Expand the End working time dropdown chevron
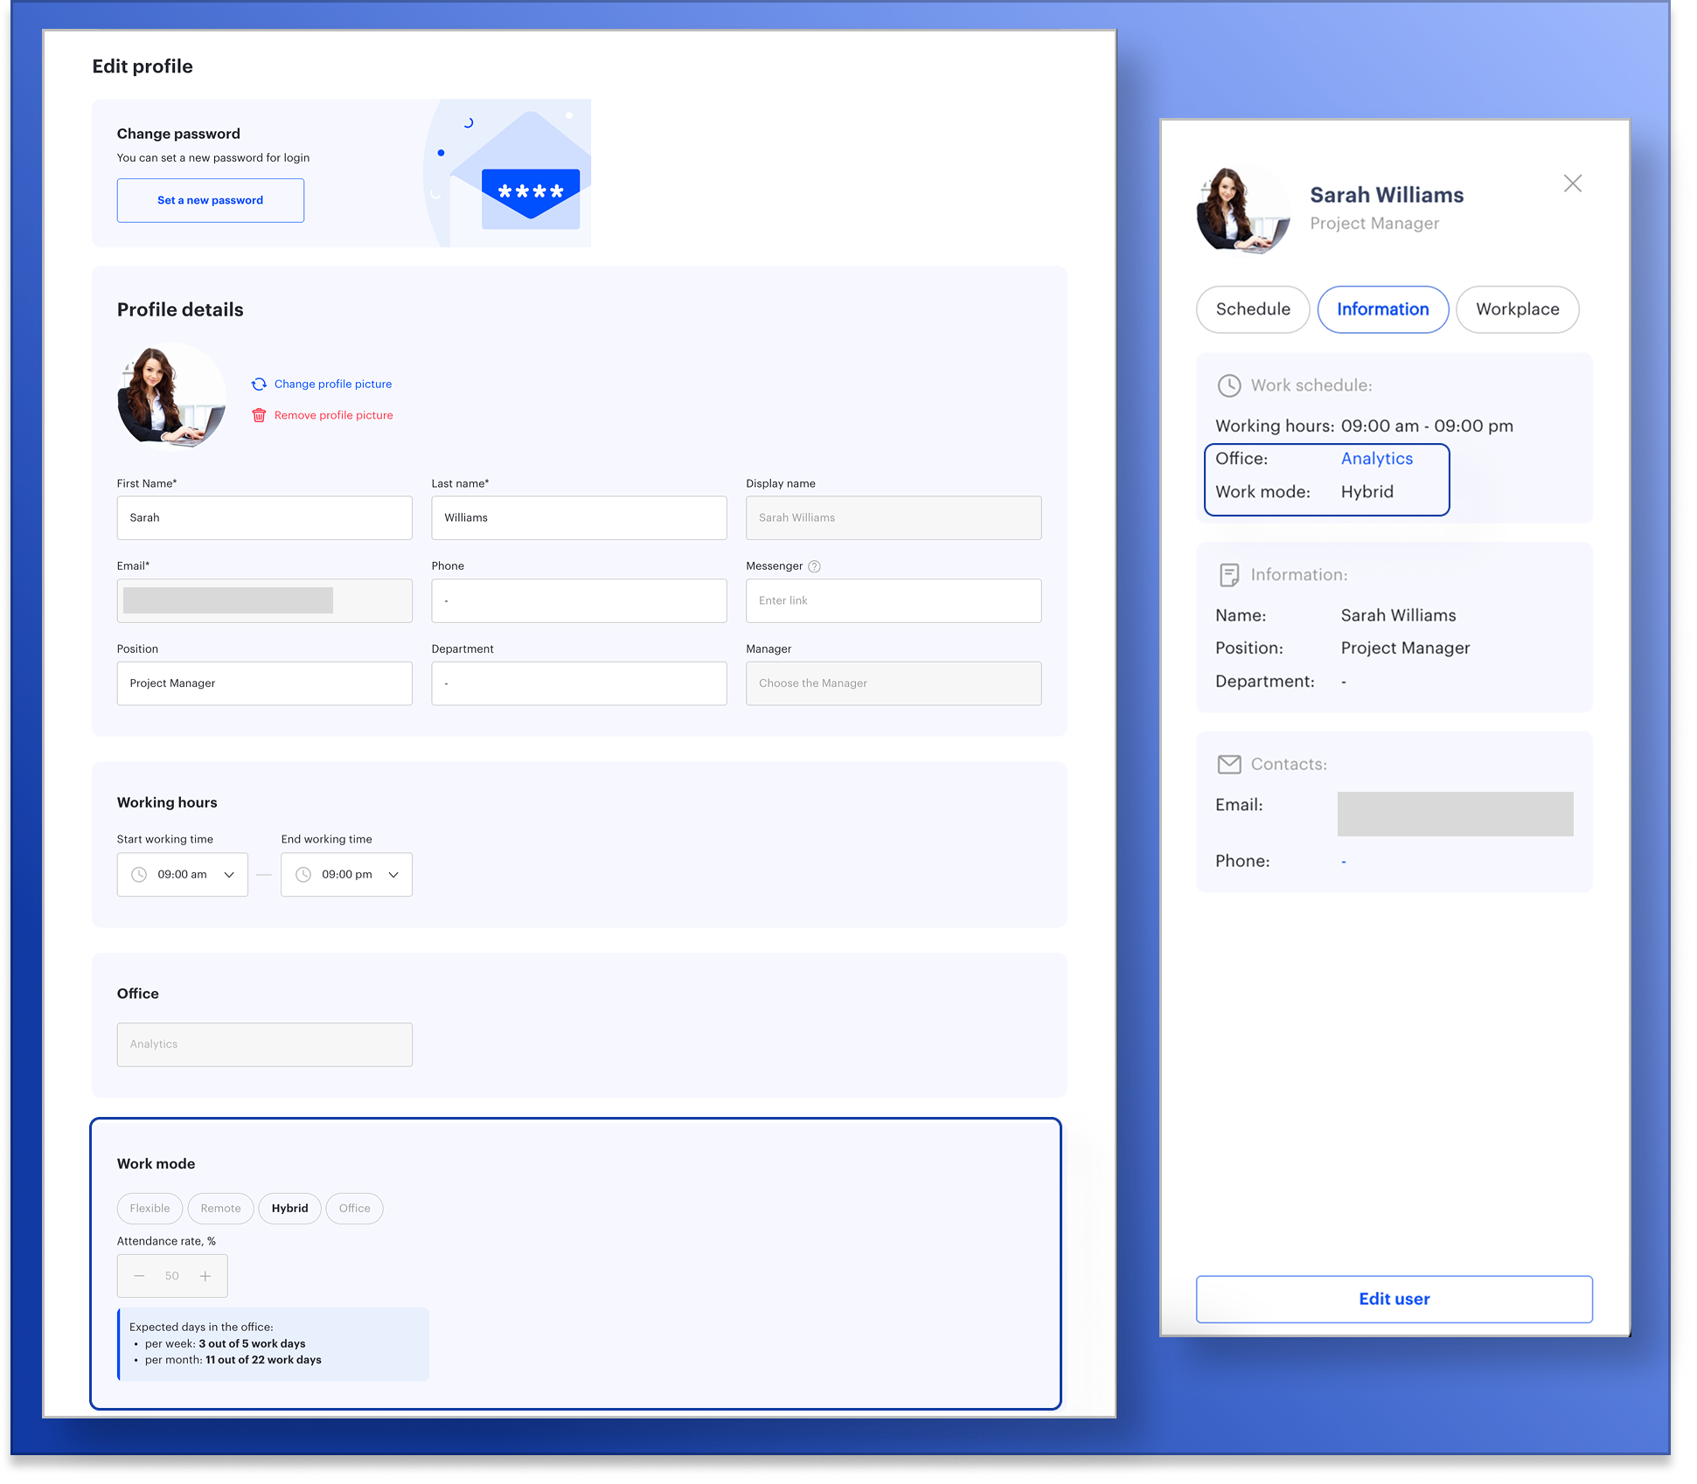The width and height of the screenshot is (1697, 1484). pyautogui.click(x=393, y=875)
